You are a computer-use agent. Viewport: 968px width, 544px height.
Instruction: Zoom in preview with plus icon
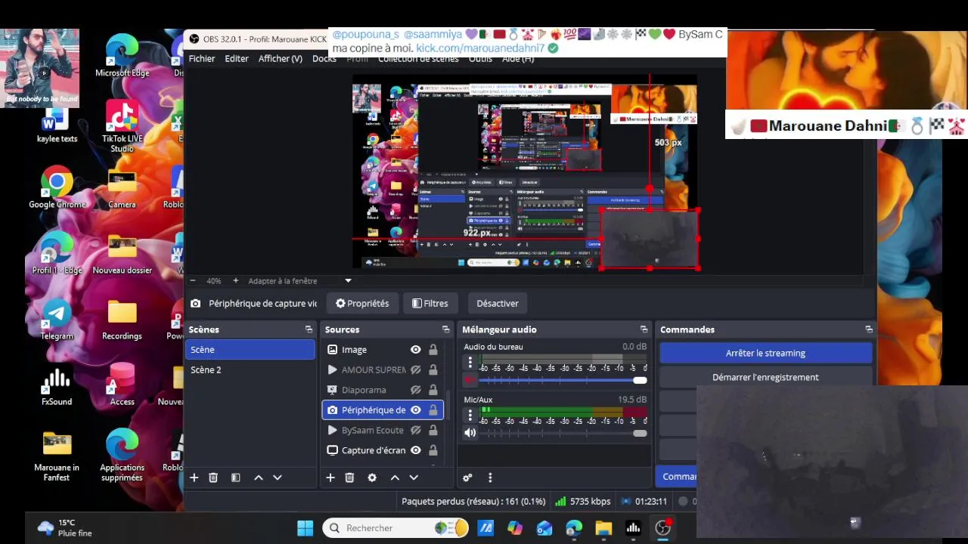click(x=236, y=280)
